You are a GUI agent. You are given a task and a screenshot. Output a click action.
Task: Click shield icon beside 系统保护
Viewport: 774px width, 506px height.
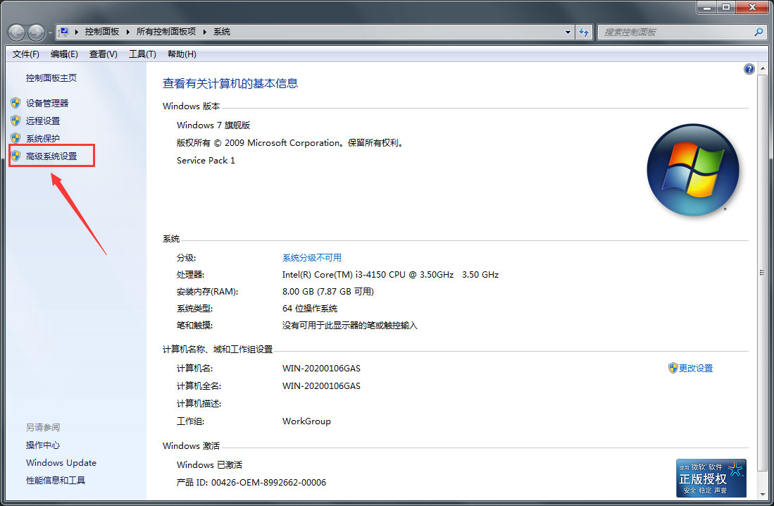point(15,138)
